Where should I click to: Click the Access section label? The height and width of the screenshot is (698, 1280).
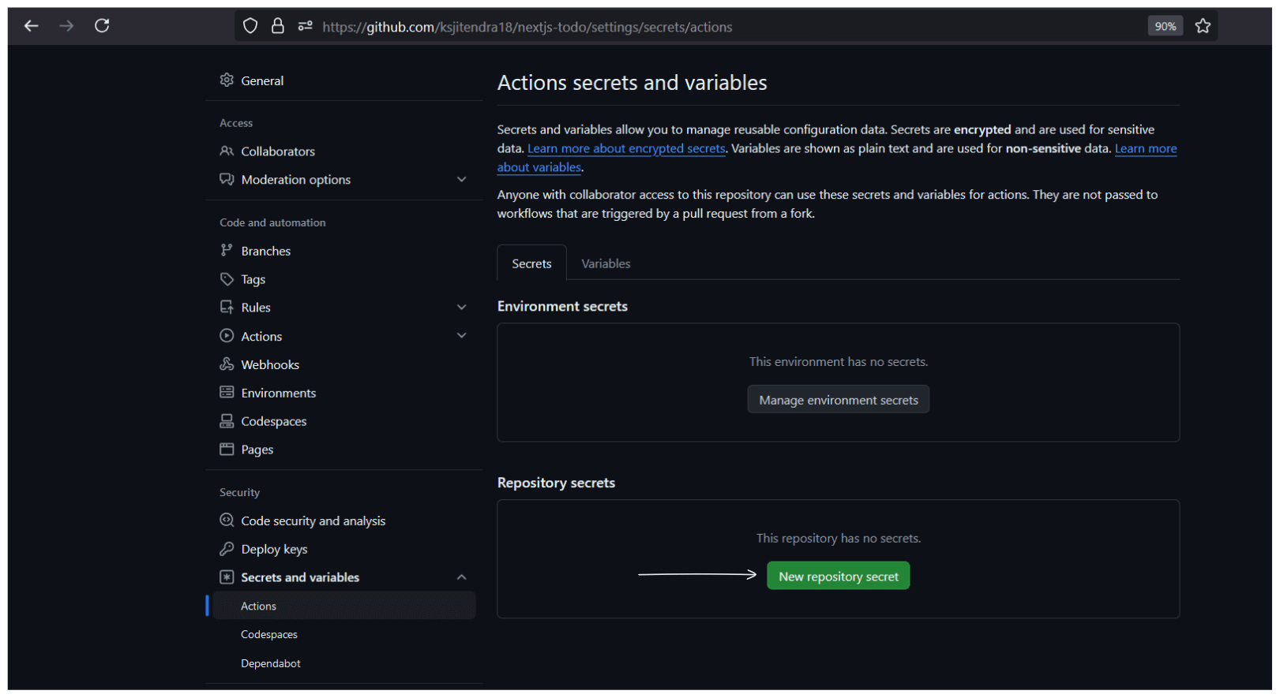(x=236, y=123)
